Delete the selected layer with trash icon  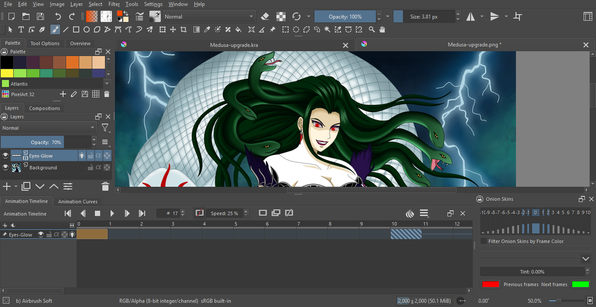[105, 187]
